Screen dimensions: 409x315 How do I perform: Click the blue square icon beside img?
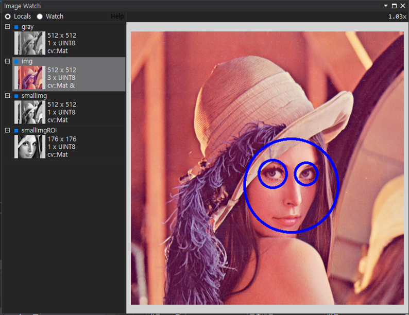tap(16, 61)
